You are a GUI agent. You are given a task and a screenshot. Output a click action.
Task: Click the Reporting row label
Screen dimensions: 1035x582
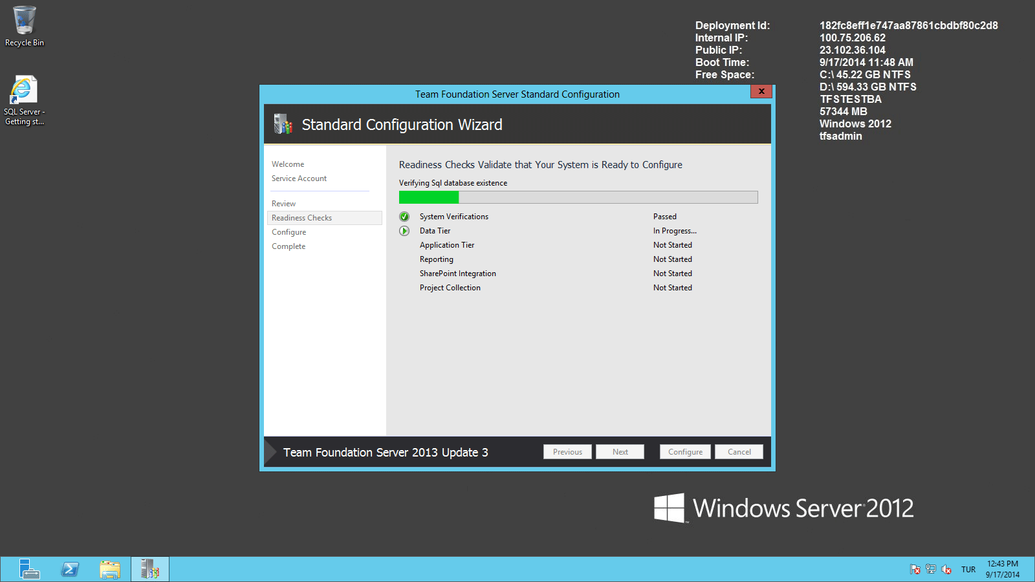437,259
